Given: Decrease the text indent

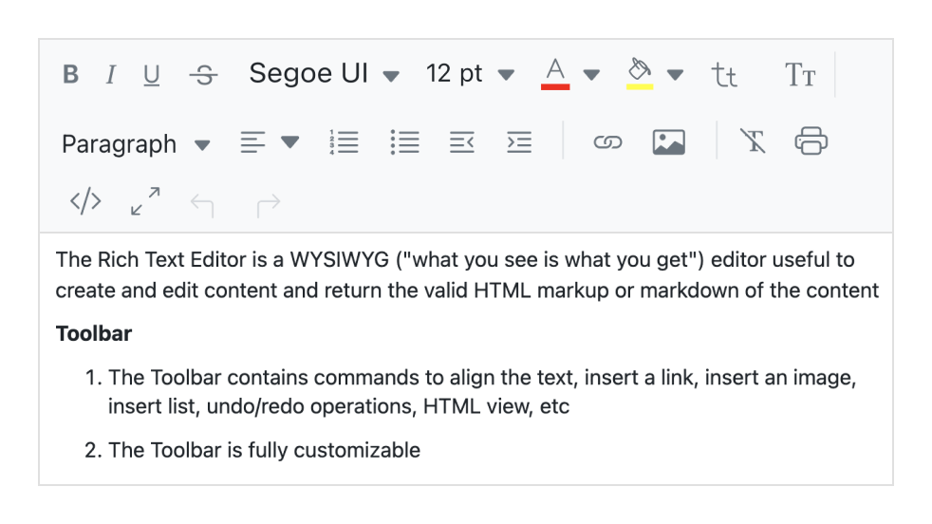Looking at the screenshot, I should click(461, 142).
